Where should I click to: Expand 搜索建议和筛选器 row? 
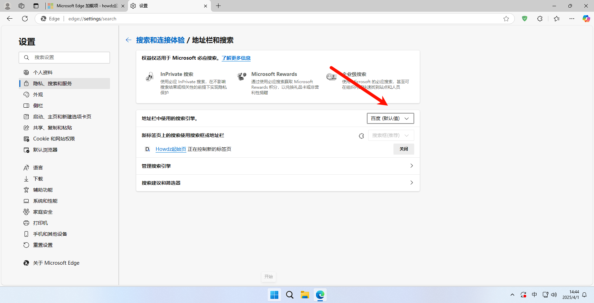tap(278, 183)
